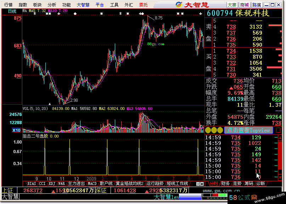Click the leftmost yellow circle indicator
The image size is (286, 204).
coord(208,130)
